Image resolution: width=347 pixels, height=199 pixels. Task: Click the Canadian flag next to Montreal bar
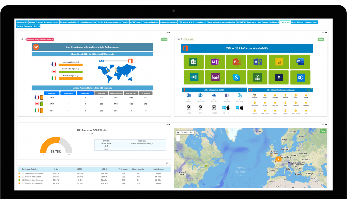point(54,71)
